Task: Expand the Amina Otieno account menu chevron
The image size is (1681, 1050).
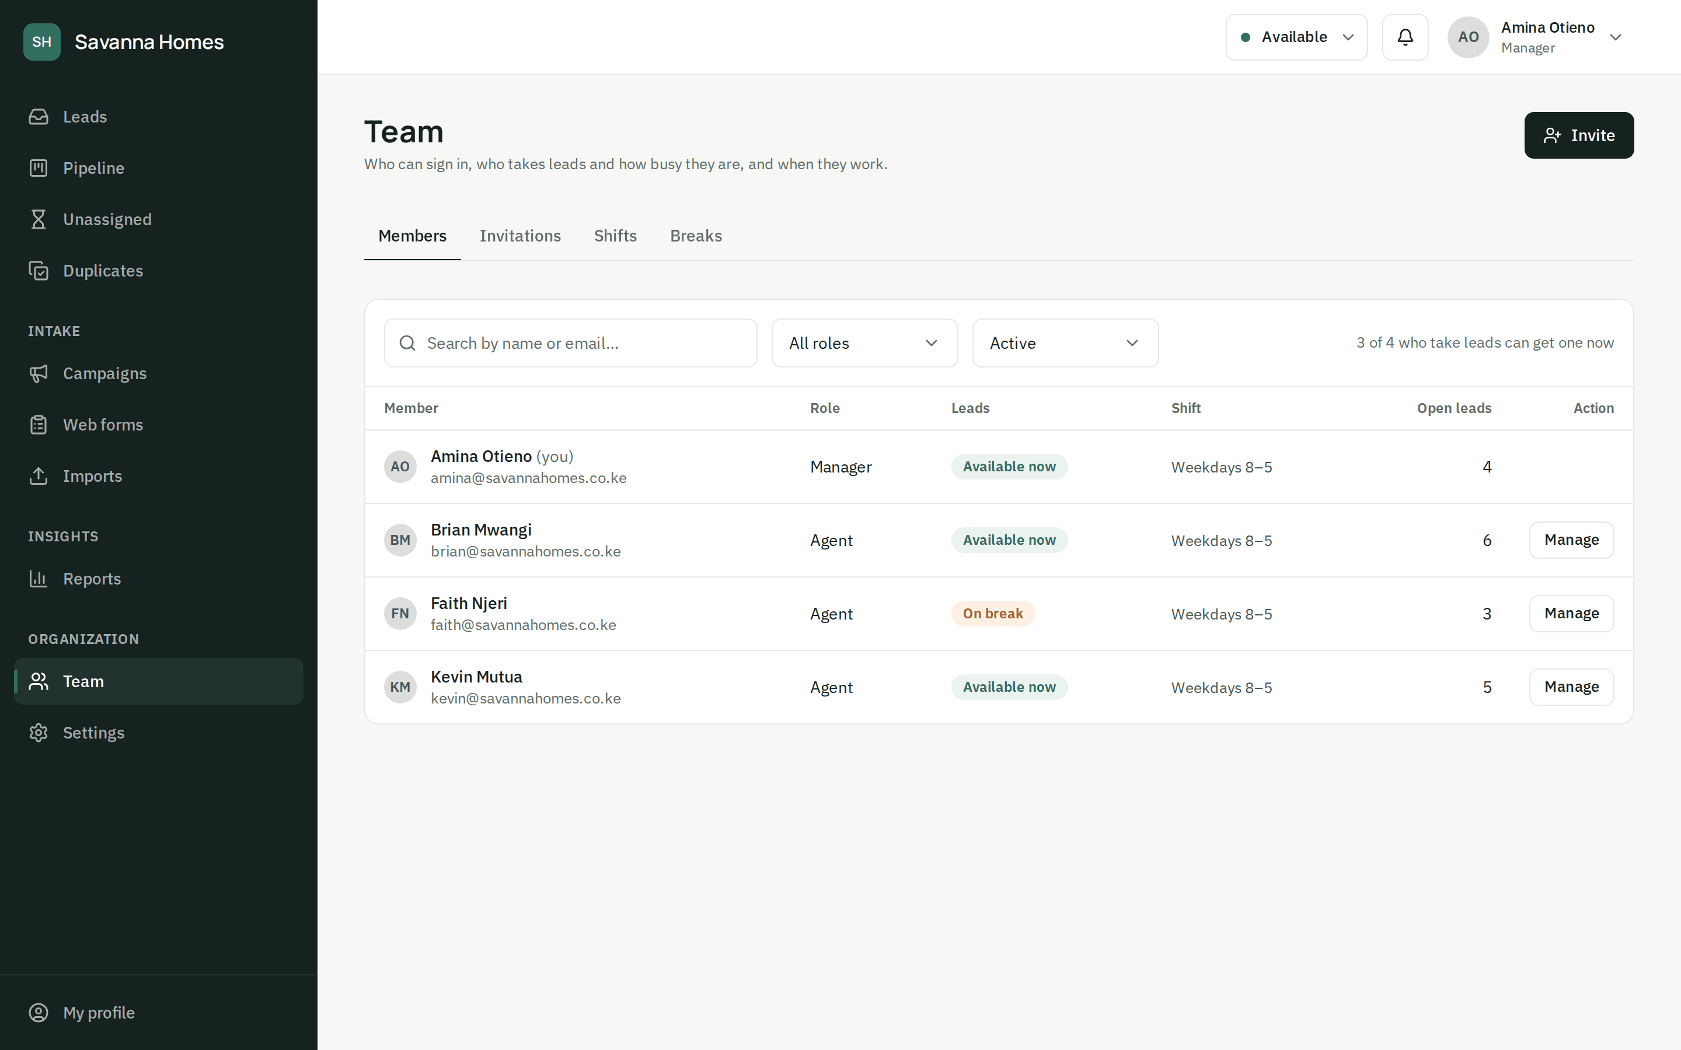Action: (1615, 37)
